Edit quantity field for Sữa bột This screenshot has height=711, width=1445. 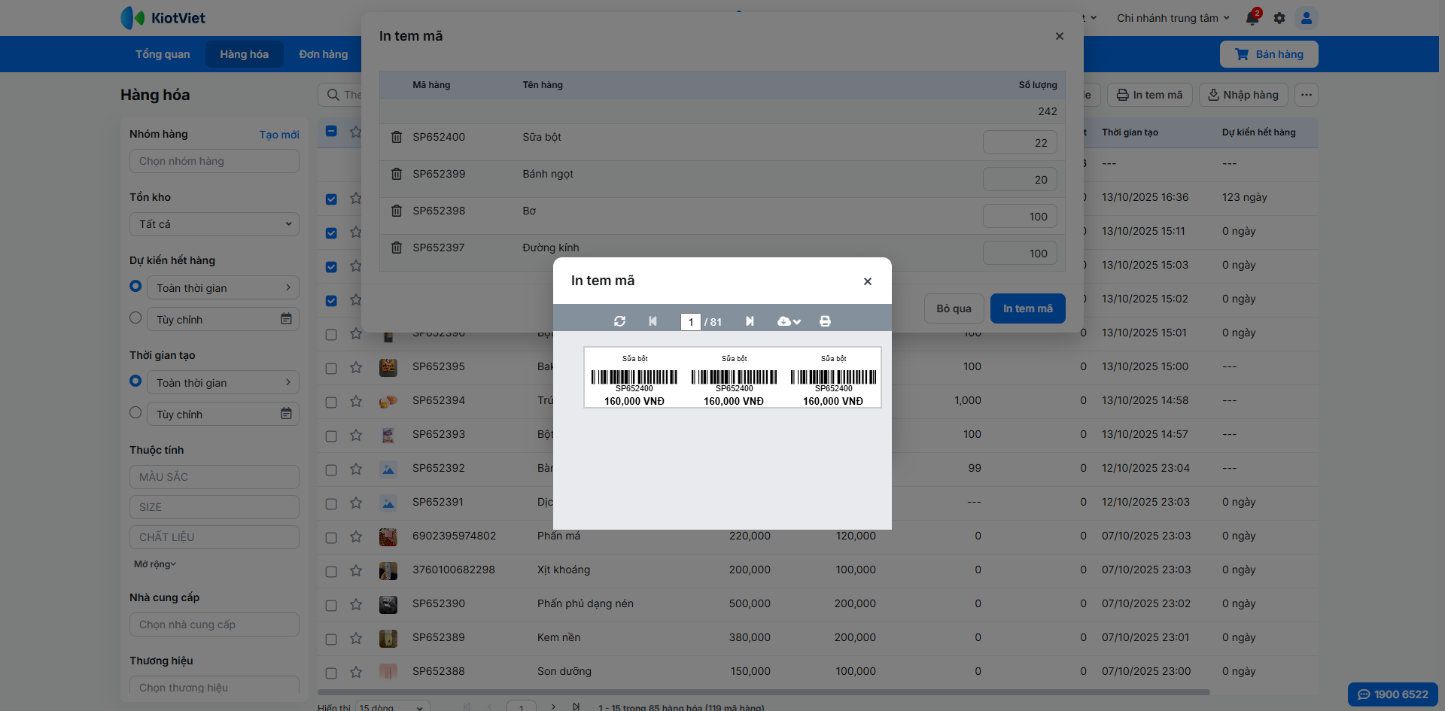(x=1020, y=143)
